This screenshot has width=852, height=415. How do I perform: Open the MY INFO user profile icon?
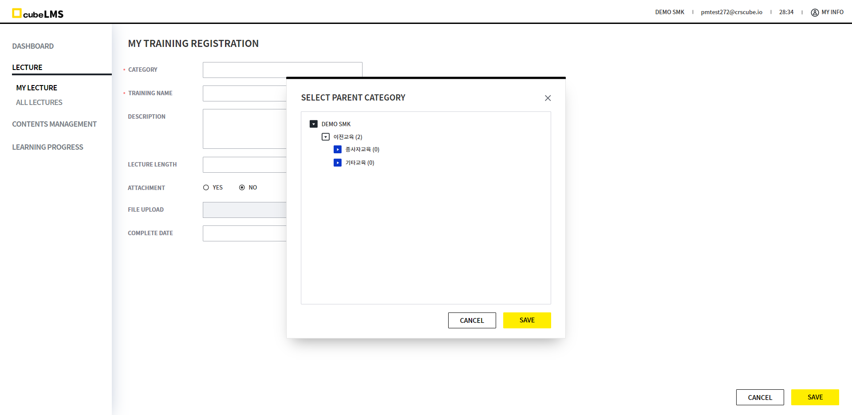pos(815,12)
